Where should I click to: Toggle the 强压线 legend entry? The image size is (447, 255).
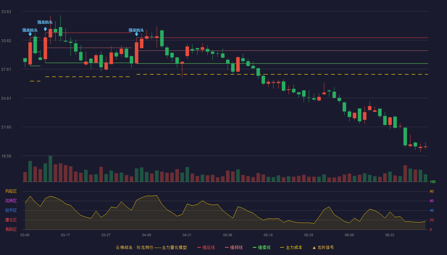[x=206, y=247]
